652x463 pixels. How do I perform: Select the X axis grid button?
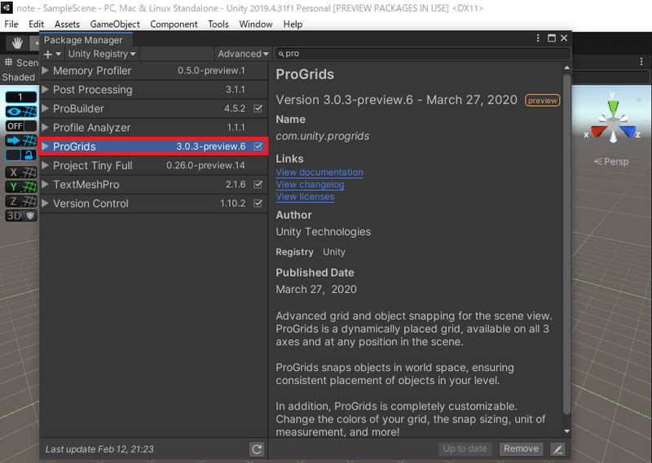21,173
